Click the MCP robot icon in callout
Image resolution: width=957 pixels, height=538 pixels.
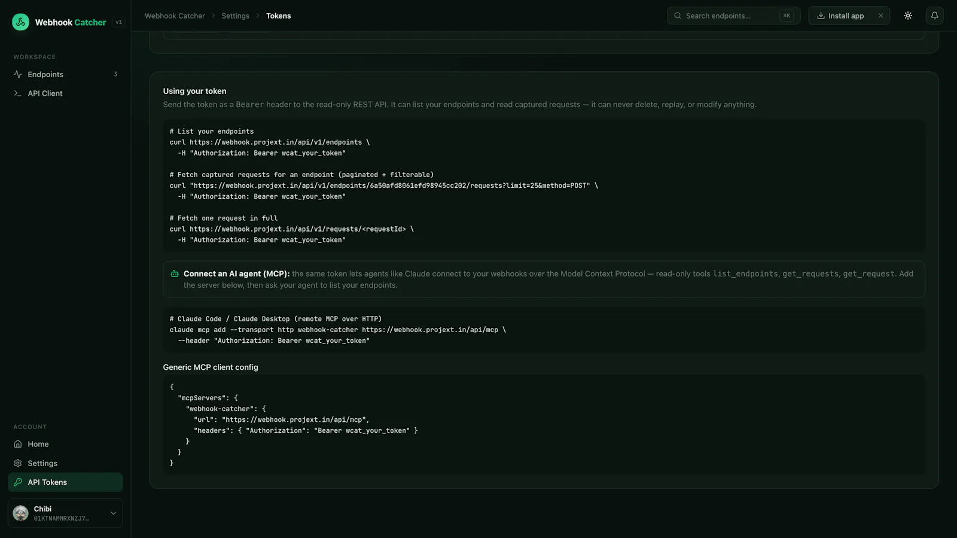tap(175, 274)
